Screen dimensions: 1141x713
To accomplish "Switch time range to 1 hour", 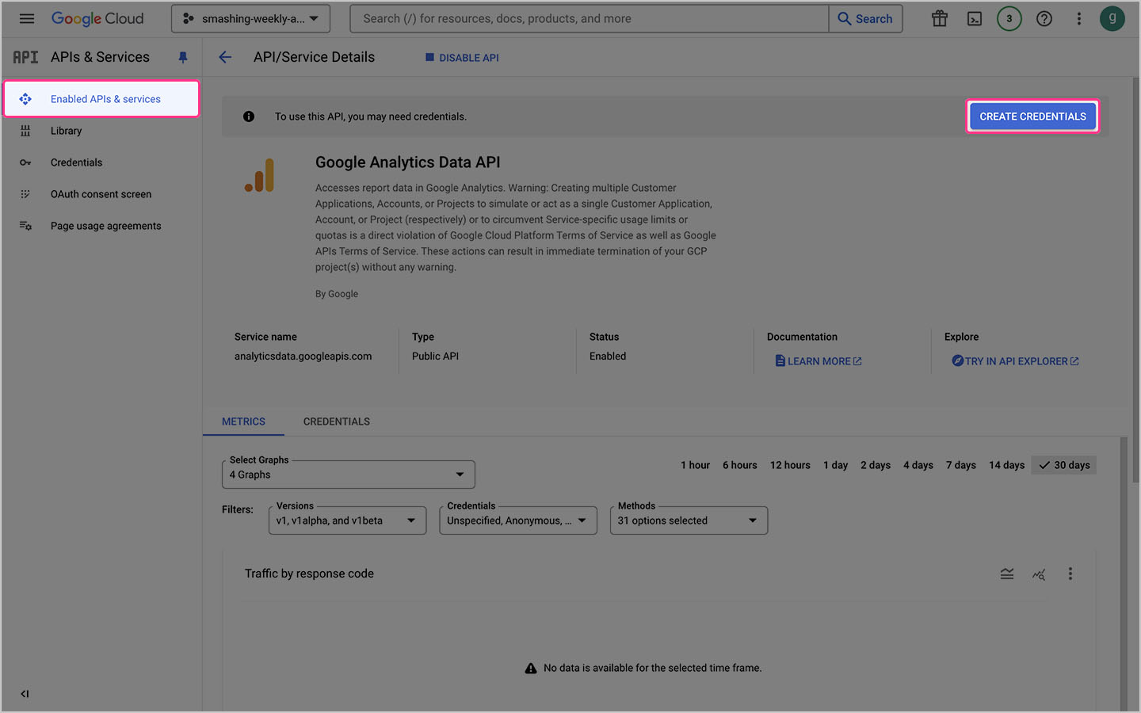I will click(x=694, y=465).
